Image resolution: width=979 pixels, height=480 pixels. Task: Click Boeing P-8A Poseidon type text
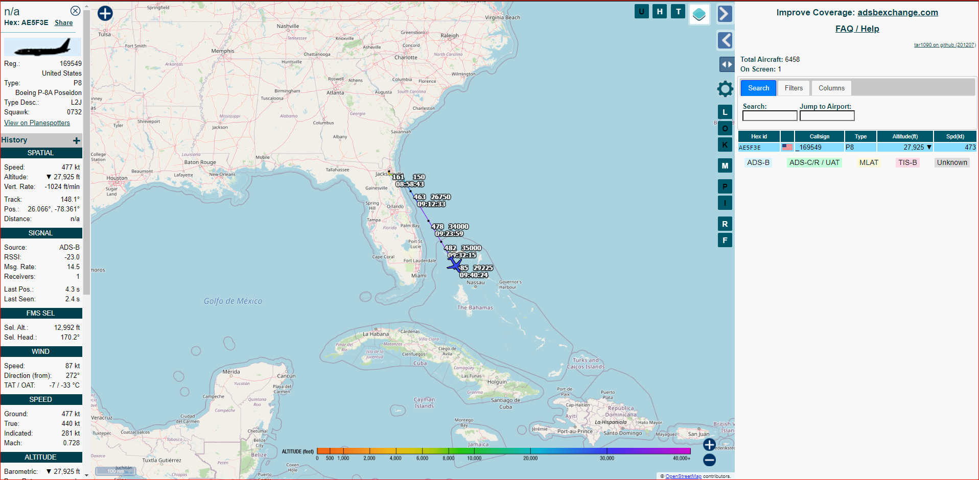(49, 92)
